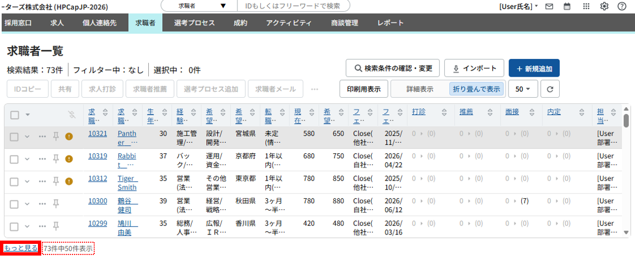Open the settings gear icon

[x=604, y=7]
